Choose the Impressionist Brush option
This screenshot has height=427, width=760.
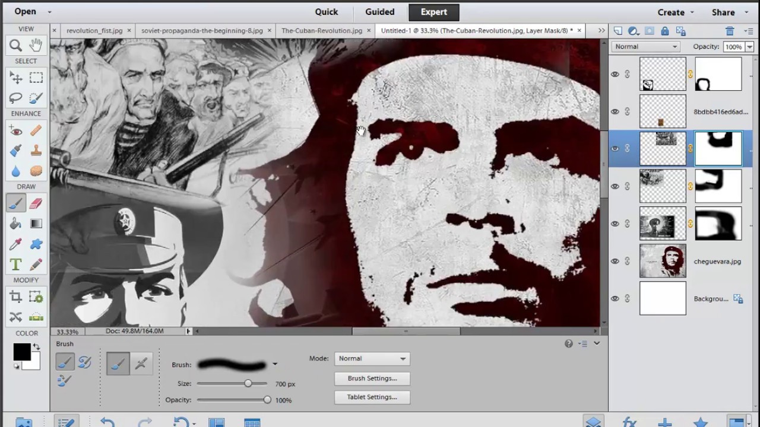84,362
